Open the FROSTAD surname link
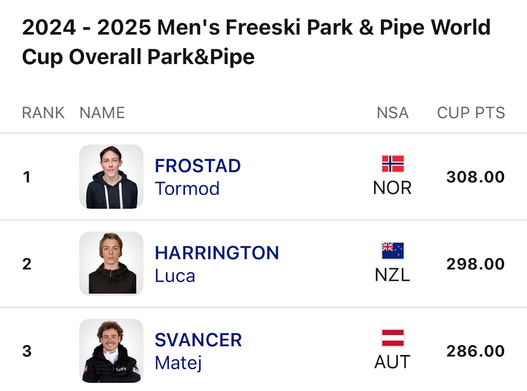The image size is (527, 391). [198, 166]
